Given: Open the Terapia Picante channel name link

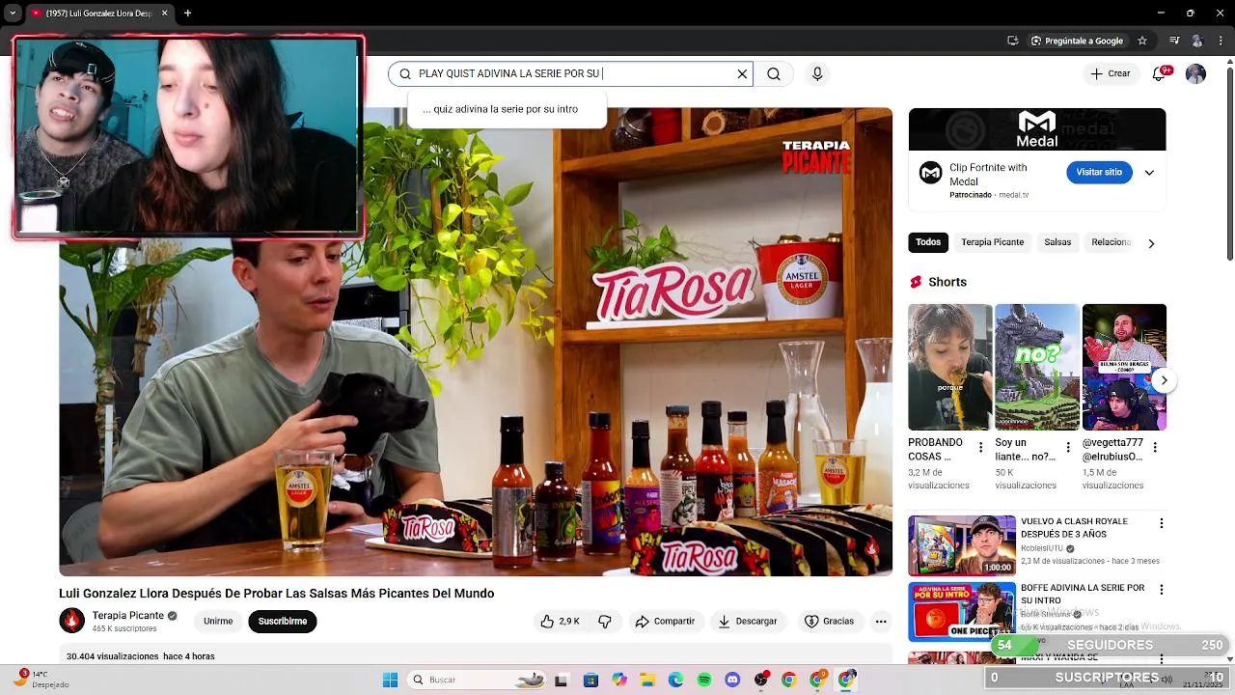Looking at the screenshot, I should (x=128, y=616).
